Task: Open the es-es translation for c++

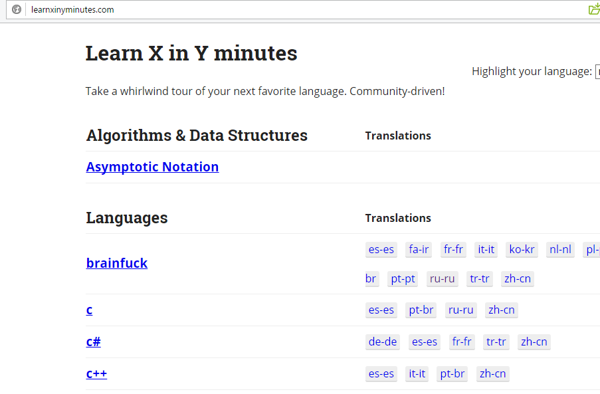Action: click(x=381, y=373)
